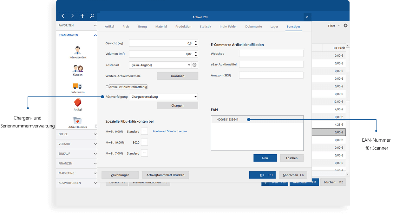Image resolution: width=406 pixels, height=216 pixels.
Task: Click Neu button under EAN list
Action: point(265,158)
